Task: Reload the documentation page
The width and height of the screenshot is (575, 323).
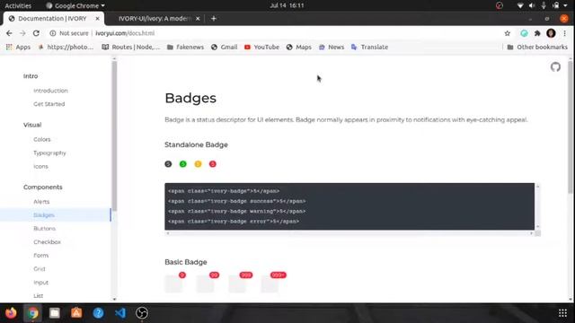Action: 36,33
